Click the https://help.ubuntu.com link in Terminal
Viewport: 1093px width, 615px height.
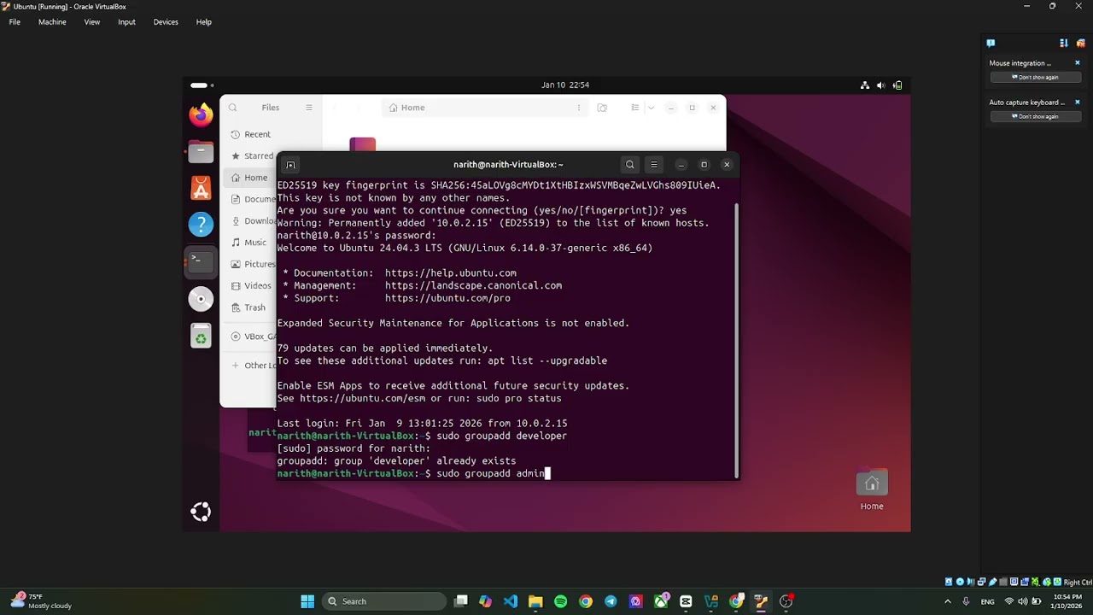pos(451,273)
